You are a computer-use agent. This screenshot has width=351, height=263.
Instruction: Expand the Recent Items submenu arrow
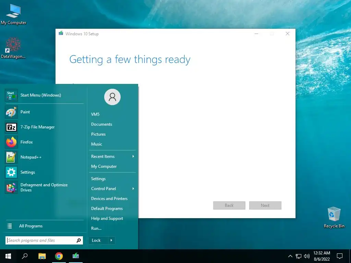[x=133, y=156]
